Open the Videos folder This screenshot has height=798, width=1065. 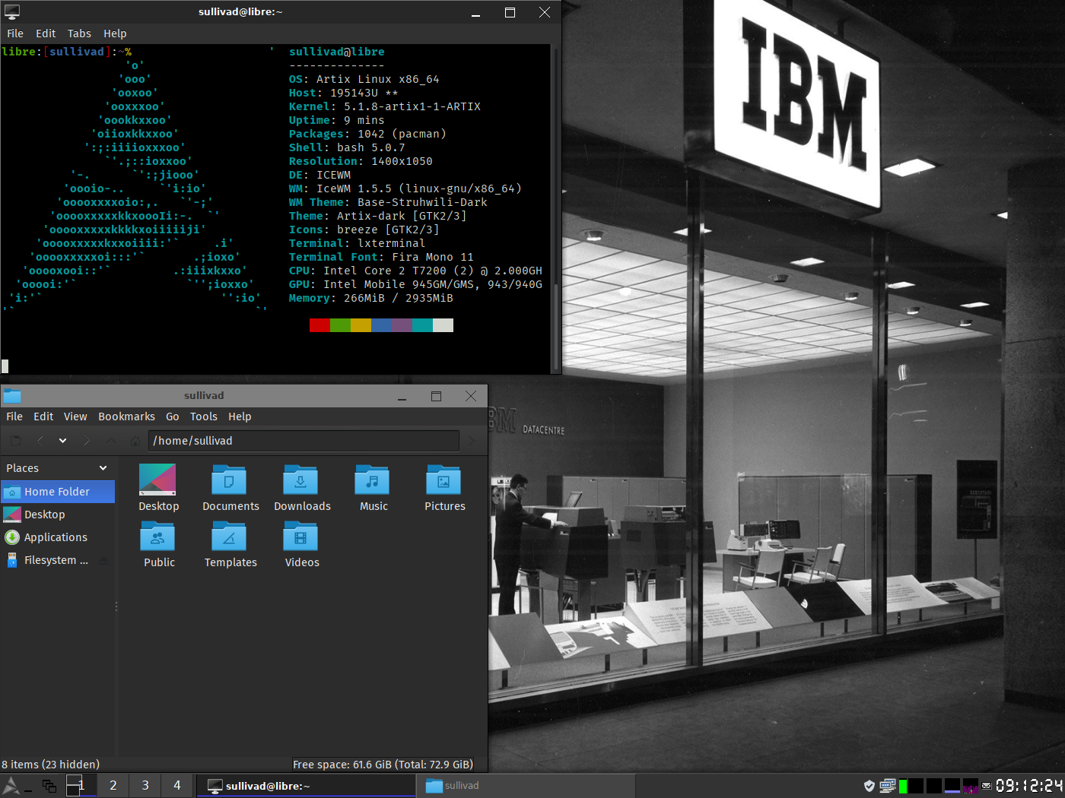(302, 544)
